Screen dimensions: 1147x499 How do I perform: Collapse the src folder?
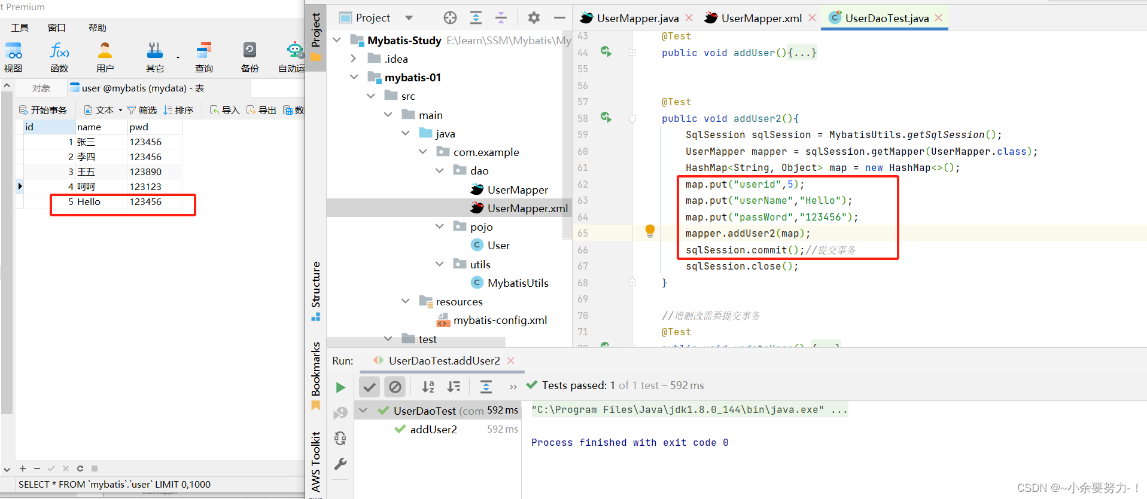(371, 96)
